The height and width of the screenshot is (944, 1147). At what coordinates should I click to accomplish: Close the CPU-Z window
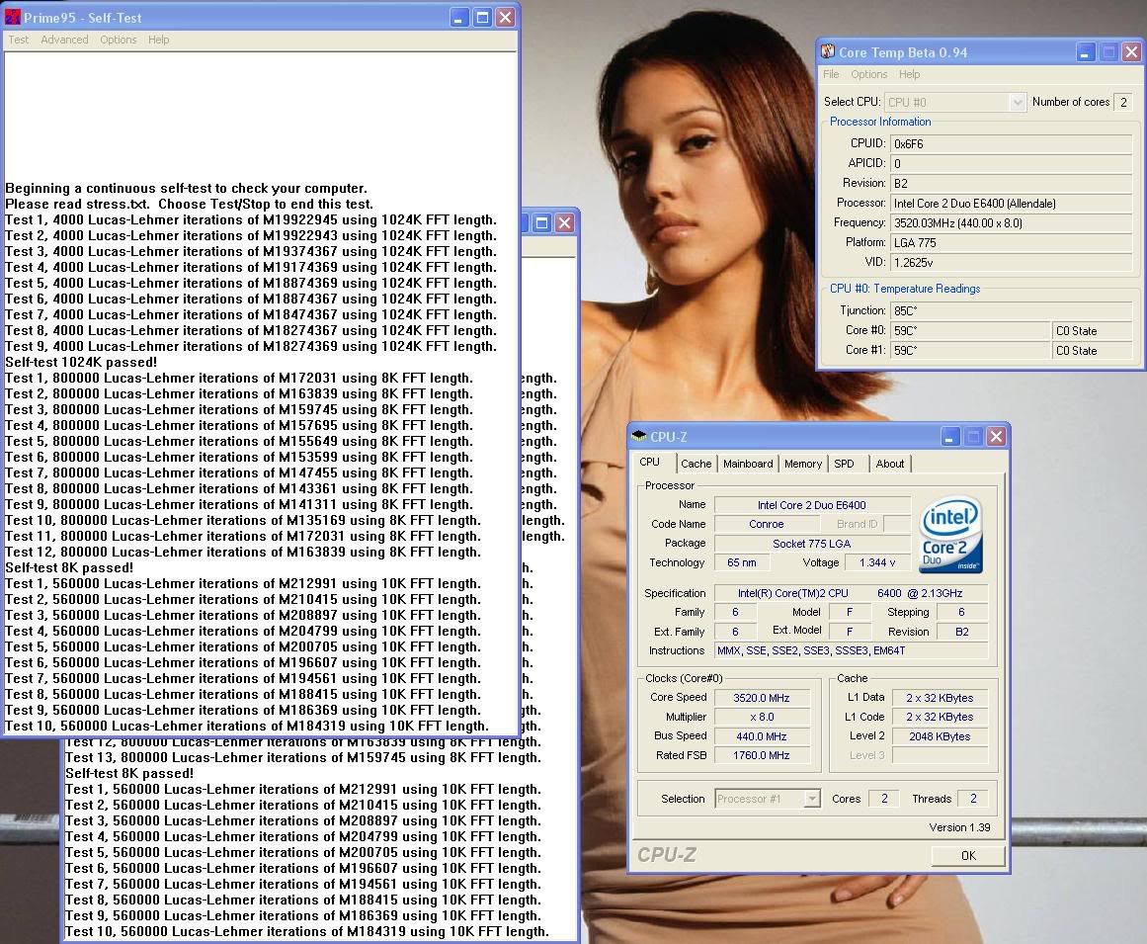pyautogui.click(x=996, y=437)
